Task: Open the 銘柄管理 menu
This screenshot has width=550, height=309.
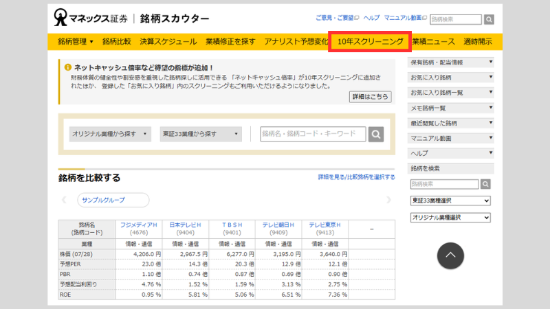Action: [x=76, y=42]
